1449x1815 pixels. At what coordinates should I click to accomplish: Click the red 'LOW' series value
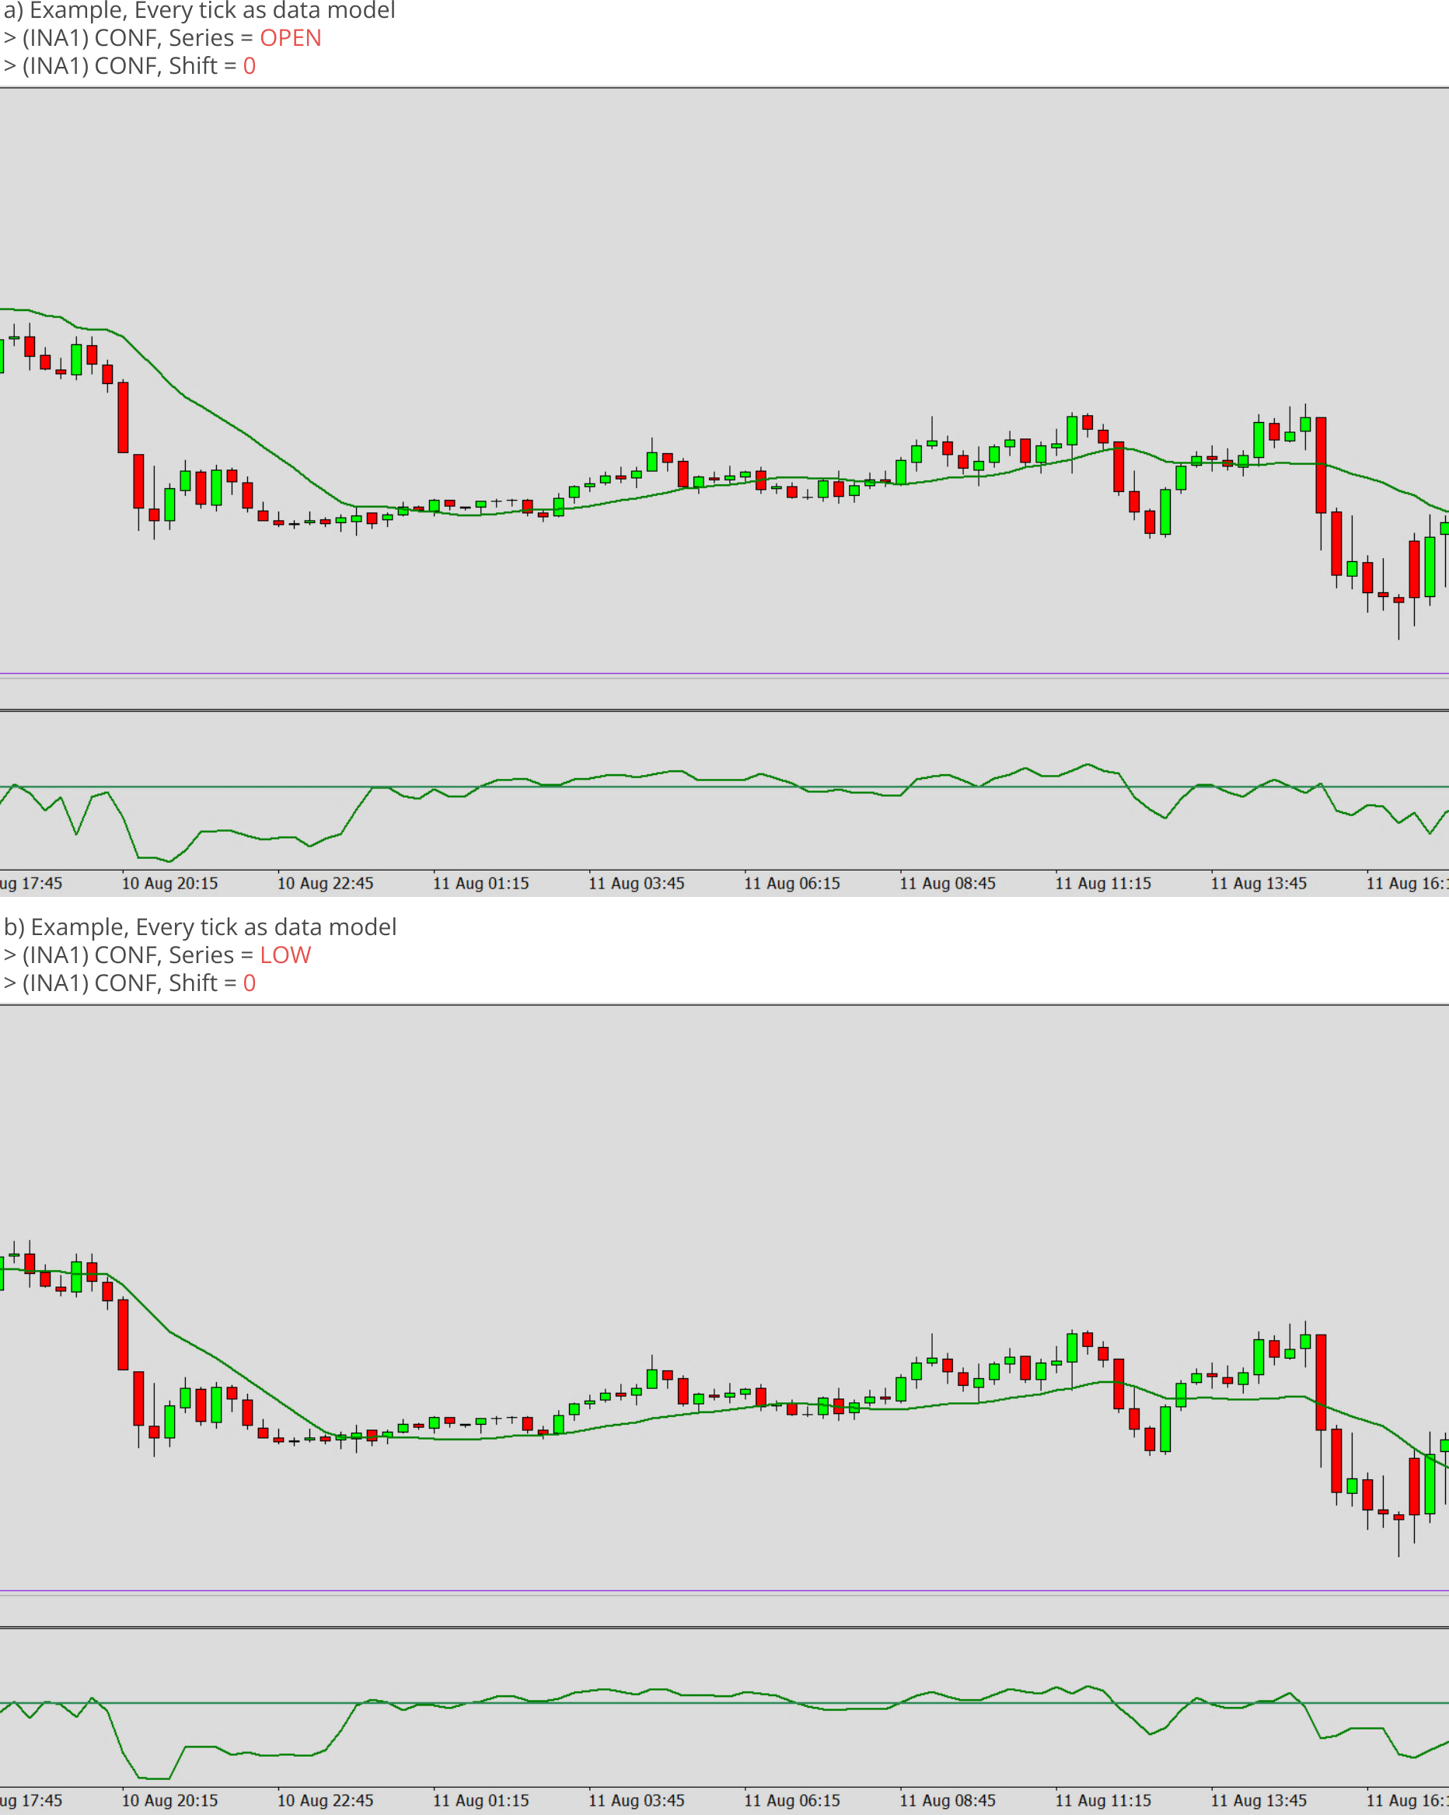coord(285,955)
